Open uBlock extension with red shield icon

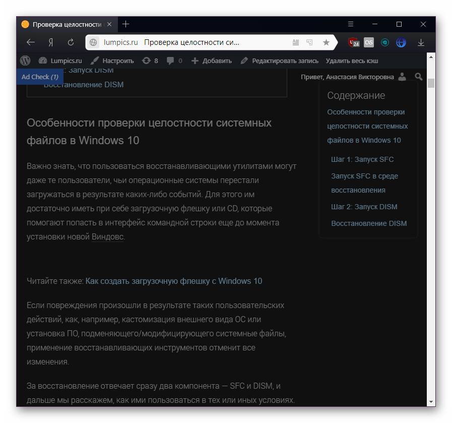[354, 42]
